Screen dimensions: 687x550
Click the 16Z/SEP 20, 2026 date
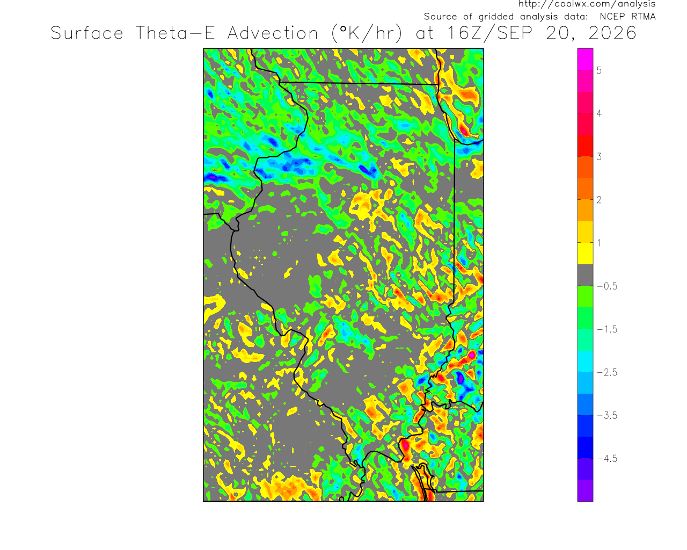coord(542,33)
